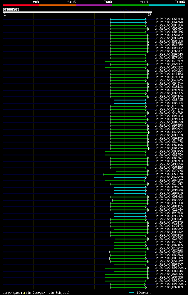Choose label UniRef100_A8XUF7
The image size is (188, 295).
click(x=168, y=180)
